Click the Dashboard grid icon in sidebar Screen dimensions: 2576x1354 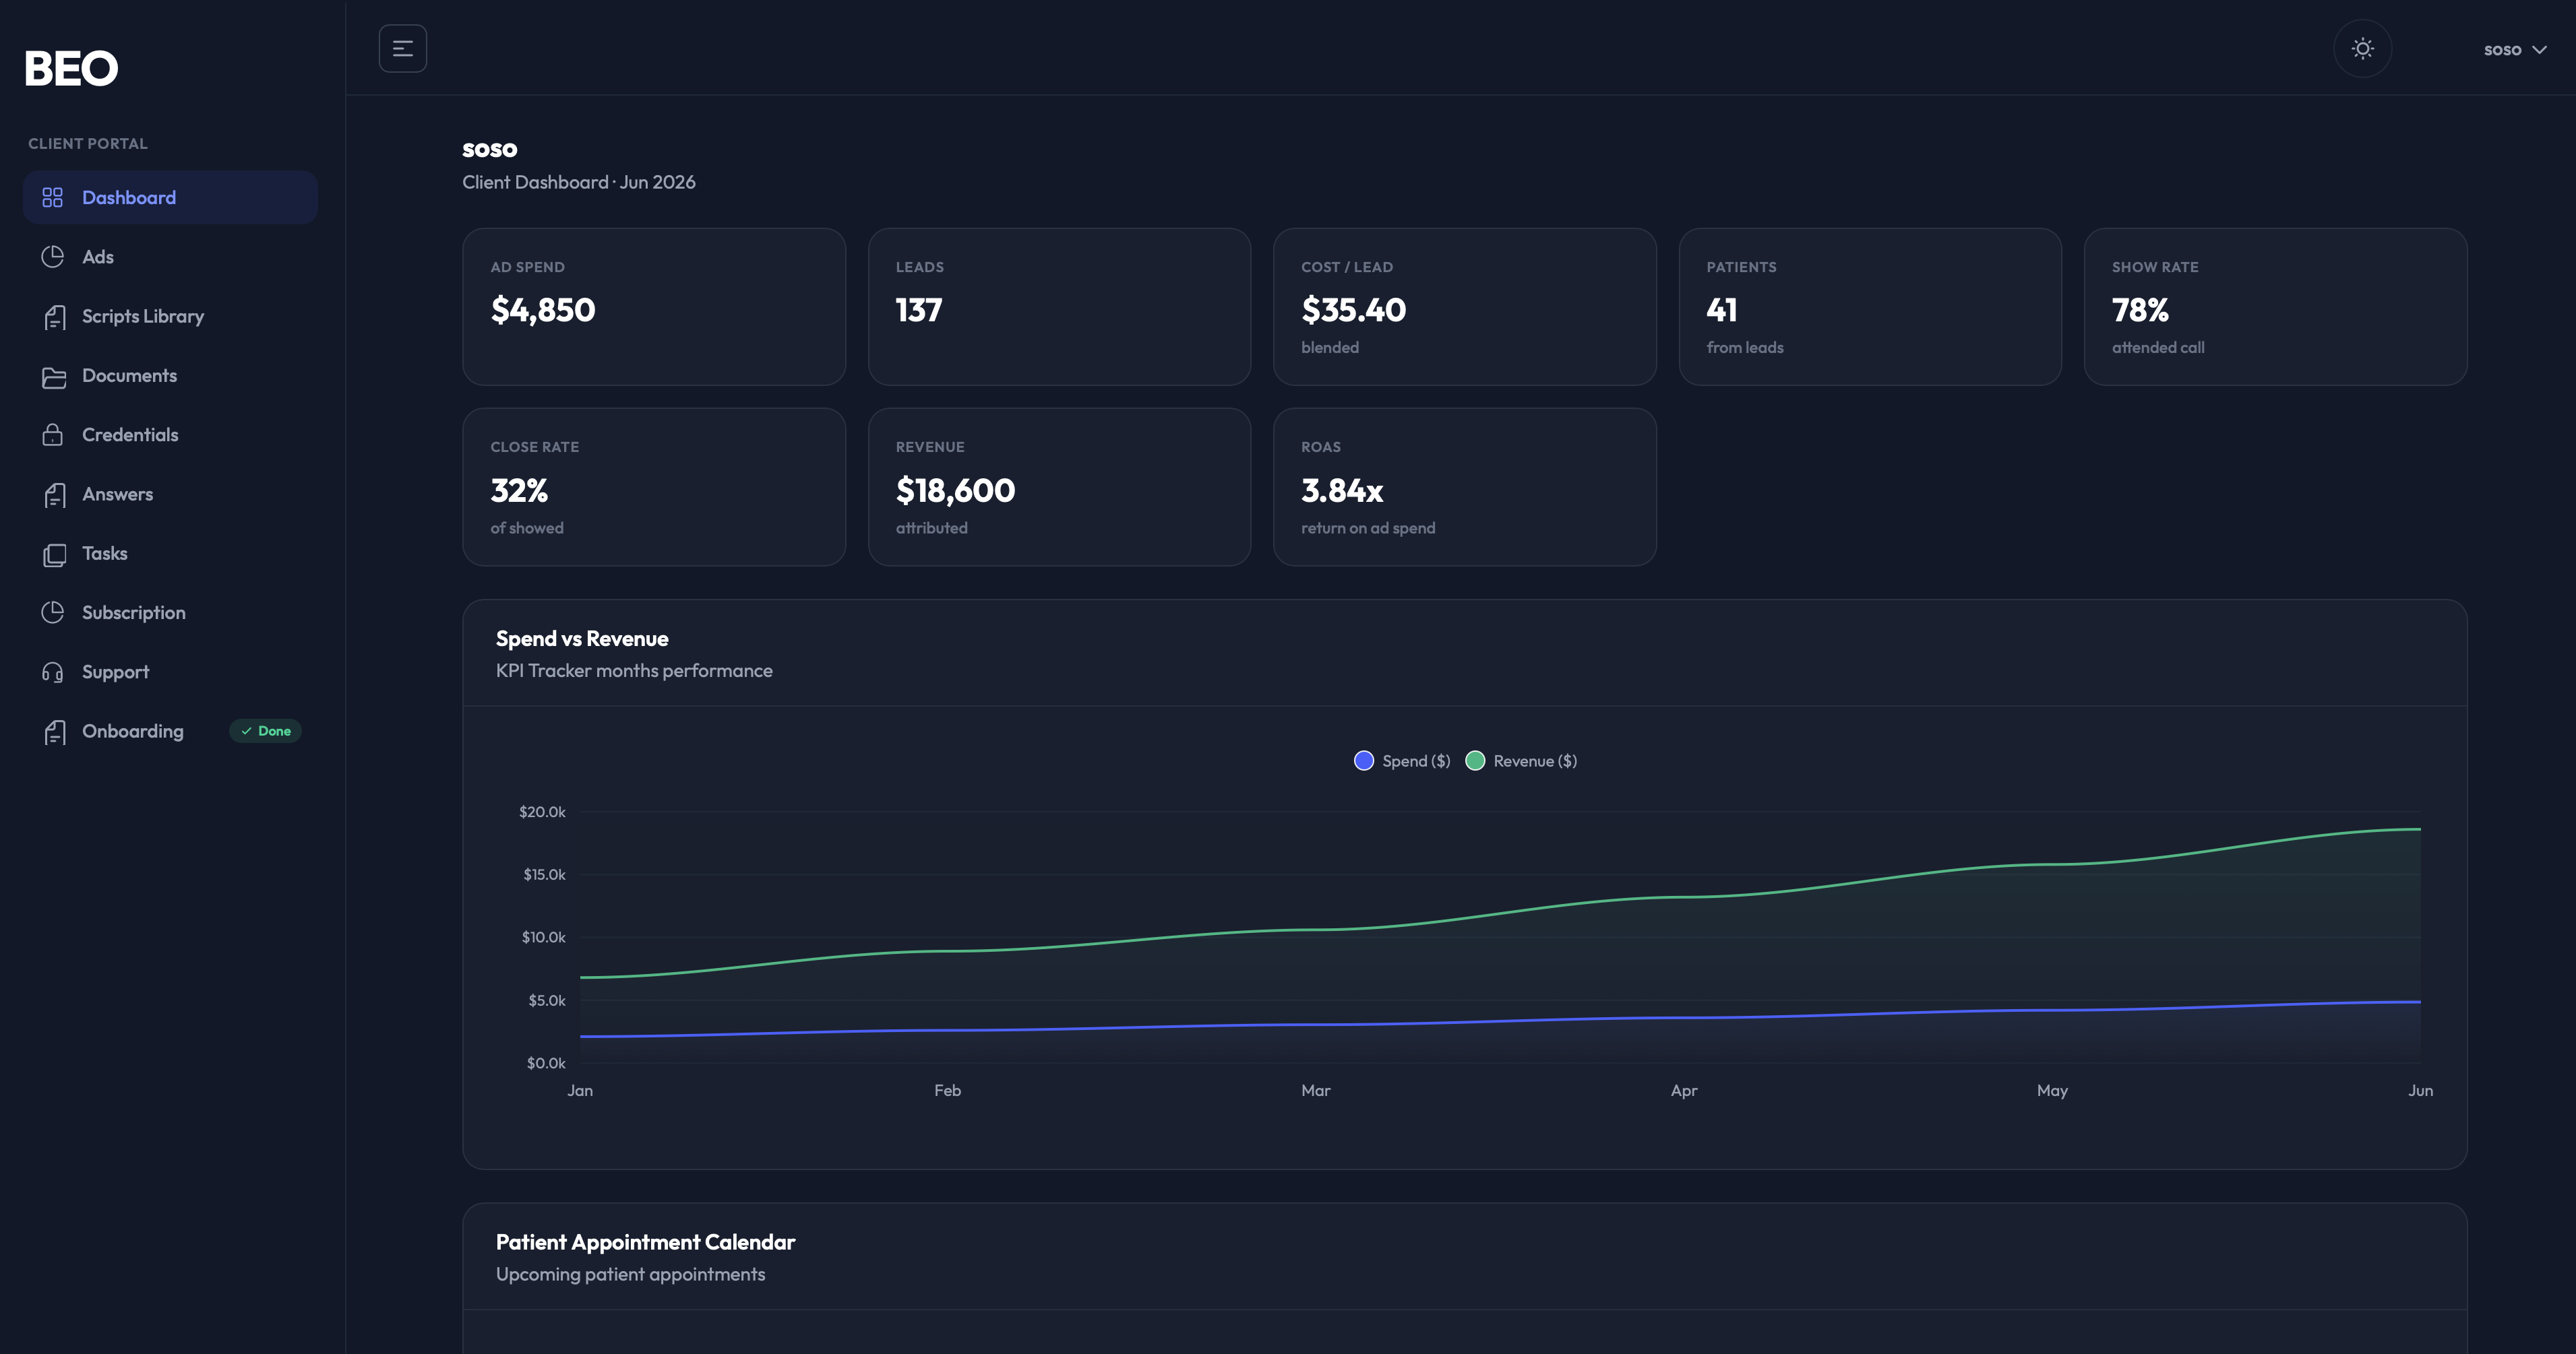tap(53, 197)
